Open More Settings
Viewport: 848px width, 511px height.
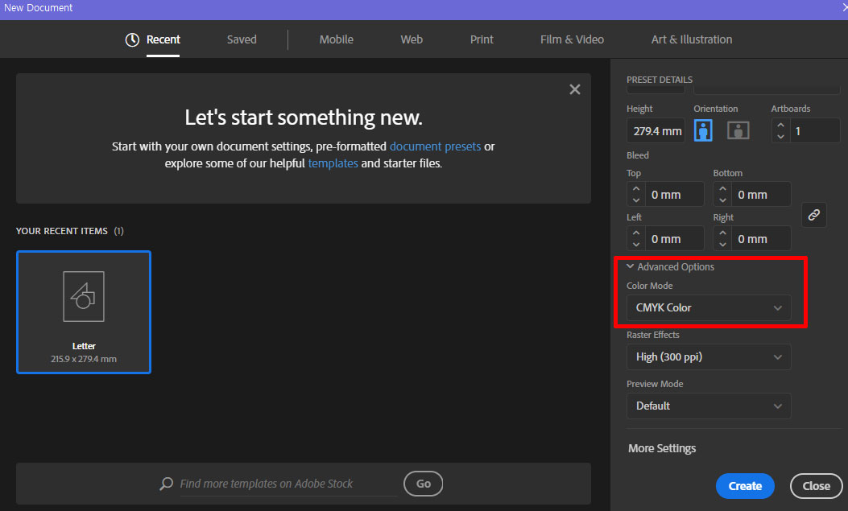coord(661,448)
